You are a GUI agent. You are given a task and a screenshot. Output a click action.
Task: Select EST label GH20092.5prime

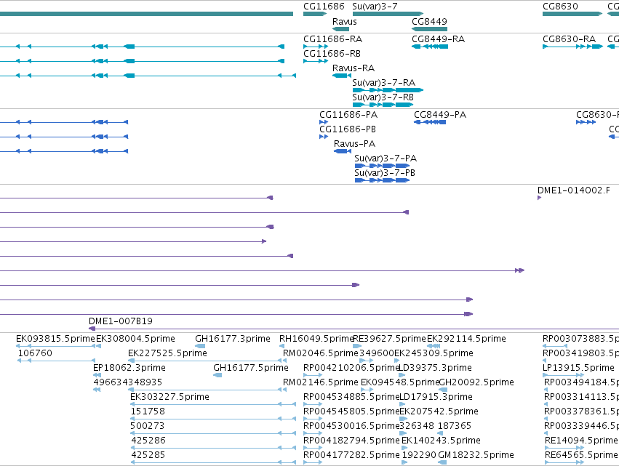476,382
